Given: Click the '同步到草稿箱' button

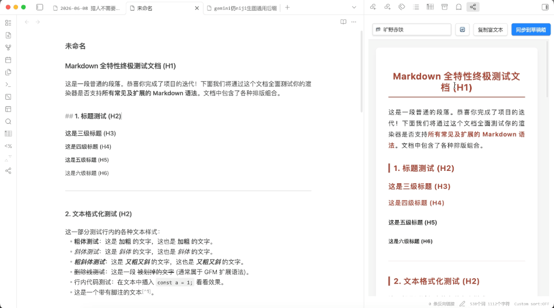Looking at the screenshot, I should click(531, 30).
